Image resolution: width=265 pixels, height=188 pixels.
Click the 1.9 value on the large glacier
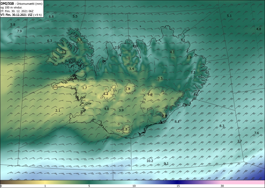(x=150, y=94)
